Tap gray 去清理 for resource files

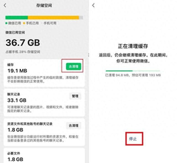[74, 126]
